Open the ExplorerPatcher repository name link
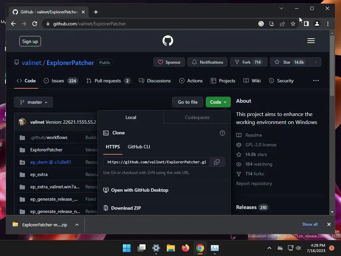The height and width of the screenshot is (256, 341). (70, 63)
